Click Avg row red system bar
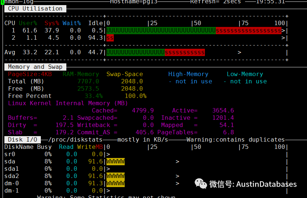307x198 pixels. (x=185, y=52)
